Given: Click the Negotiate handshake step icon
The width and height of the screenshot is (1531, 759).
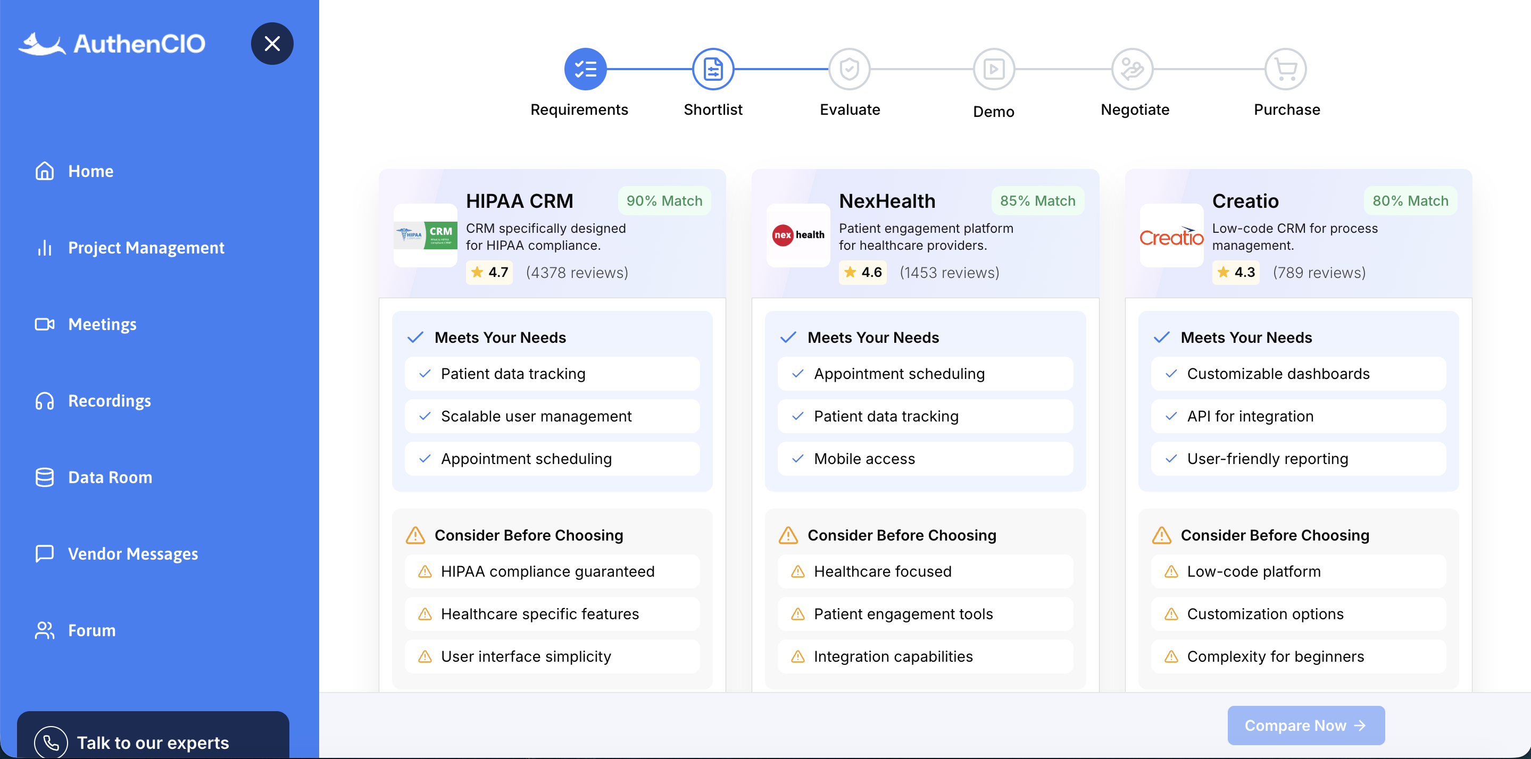Looking at the screenshot, I should point(1131,69).
